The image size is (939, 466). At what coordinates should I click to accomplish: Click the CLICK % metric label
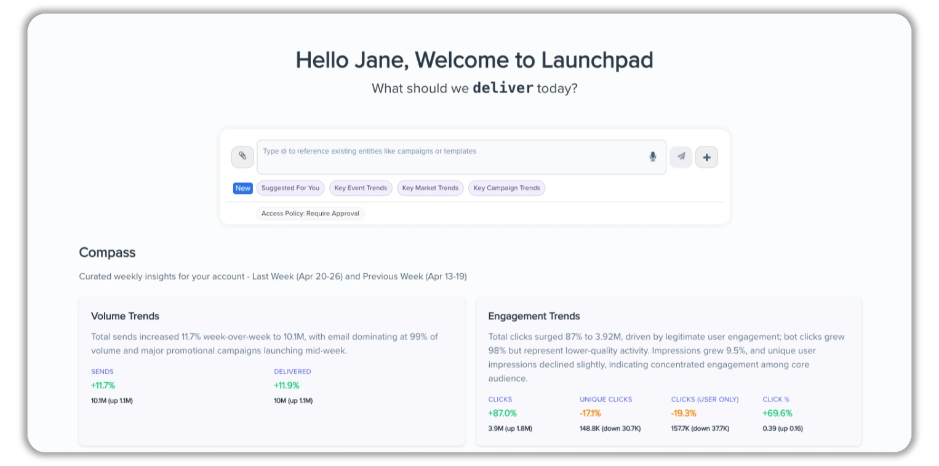point(776,399)
